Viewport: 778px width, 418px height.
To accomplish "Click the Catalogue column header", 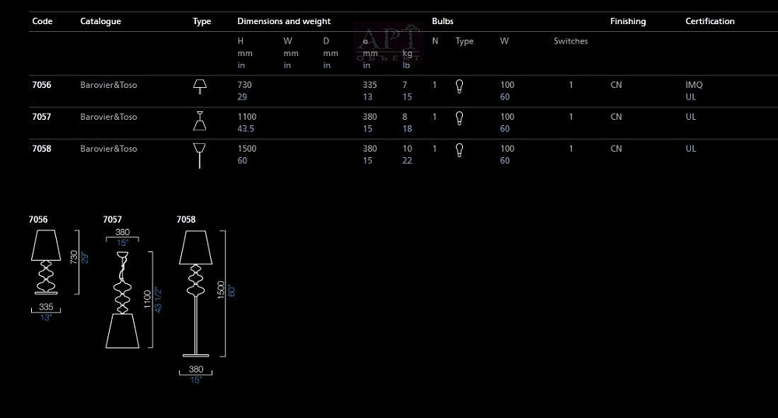I will [100, 22].
